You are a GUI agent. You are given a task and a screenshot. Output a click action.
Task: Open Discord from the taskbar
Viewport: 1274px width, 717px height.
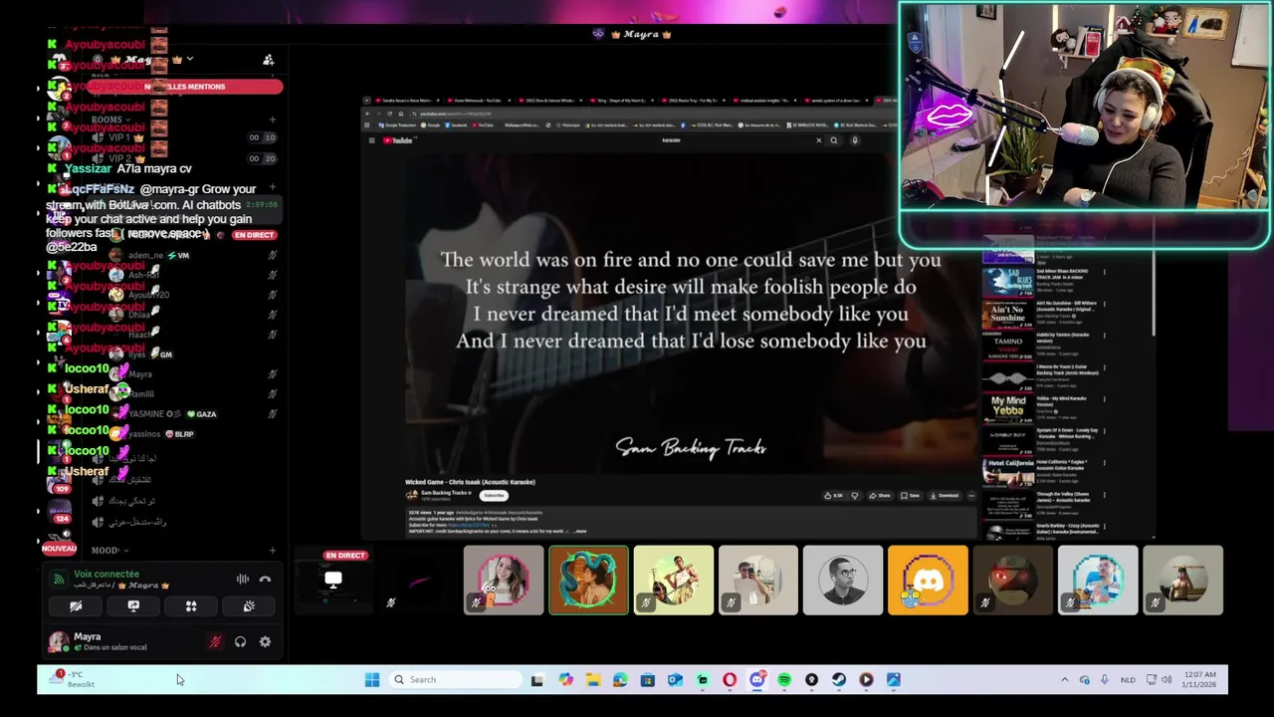coord(757,680)
